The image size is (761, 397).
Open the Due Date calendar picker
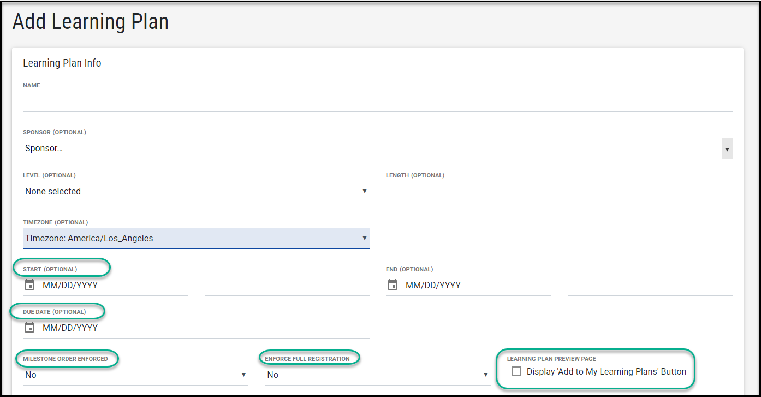coord(29,327)
